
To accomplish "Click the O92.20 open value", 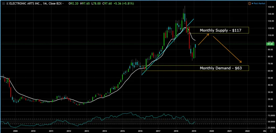I will click(x=74, y=3).
